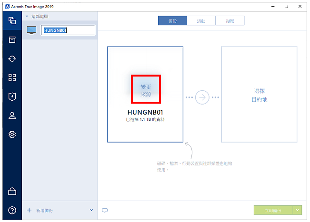This screenshot has width=310, height=222.
Task: Minimize the Acronis True Image window
Action: [x=273, y=7]
